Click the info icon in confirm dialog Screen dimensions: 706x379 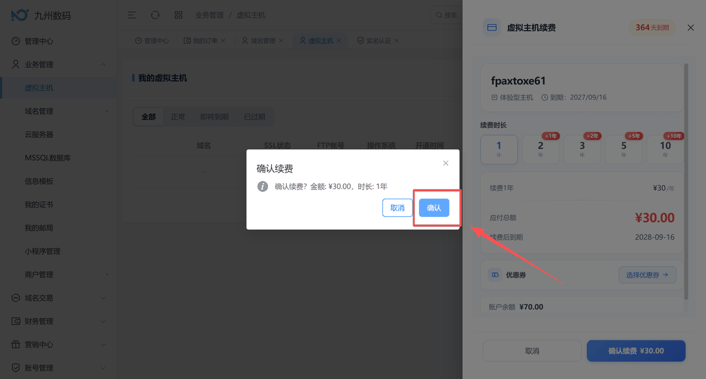tap(263, 186)
